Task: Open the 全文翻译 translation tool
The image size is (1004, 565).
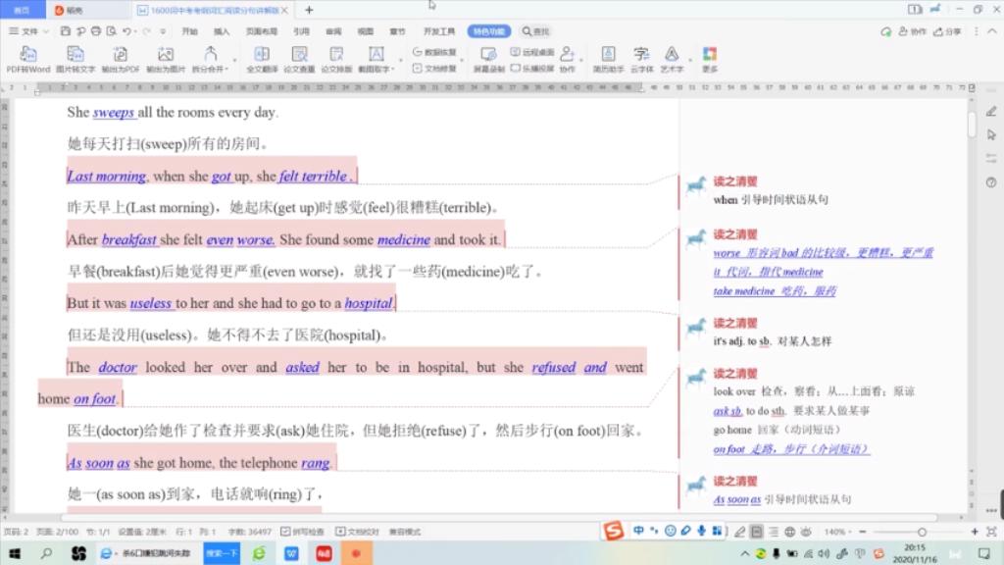Action: 262,54
